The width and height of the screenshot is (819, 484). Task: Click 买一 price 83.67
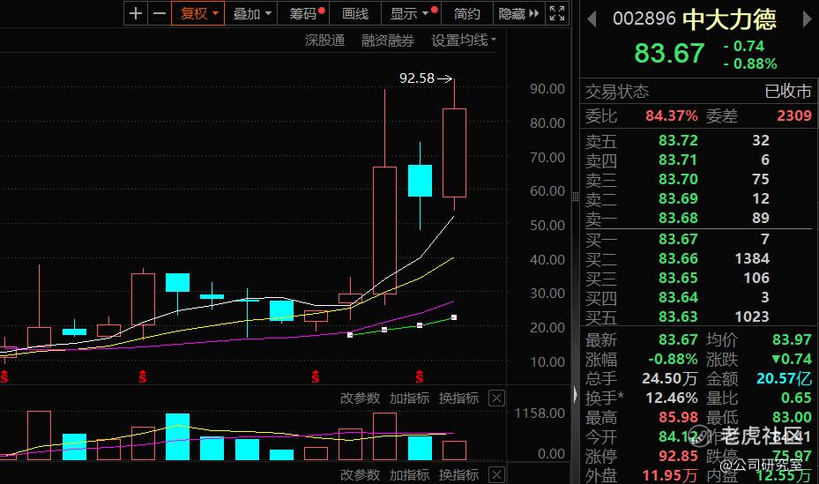(x=678, y=239)
